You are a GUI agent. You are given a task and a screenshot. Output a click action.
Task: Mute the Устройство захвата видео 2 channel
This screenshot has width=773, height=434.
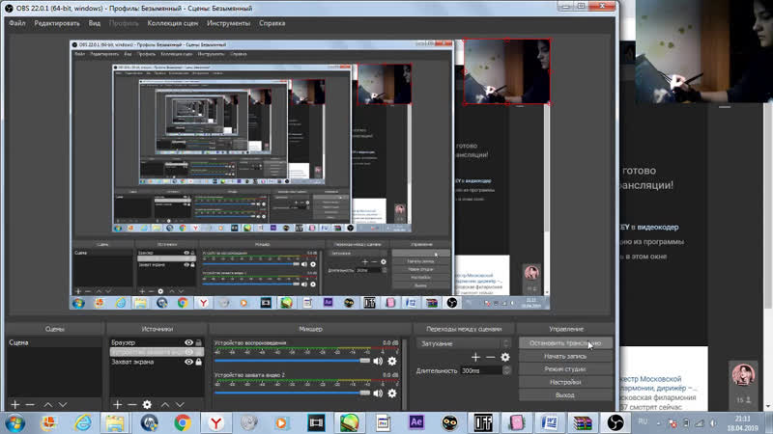(x=378, y=393)
